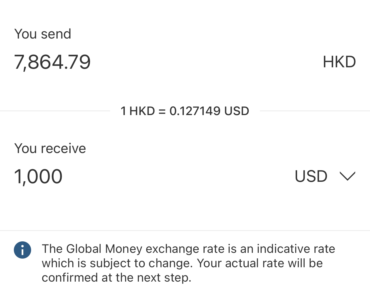Expand the chevron arrow beside USD
The image size is (370, 296).
[347, 176]
